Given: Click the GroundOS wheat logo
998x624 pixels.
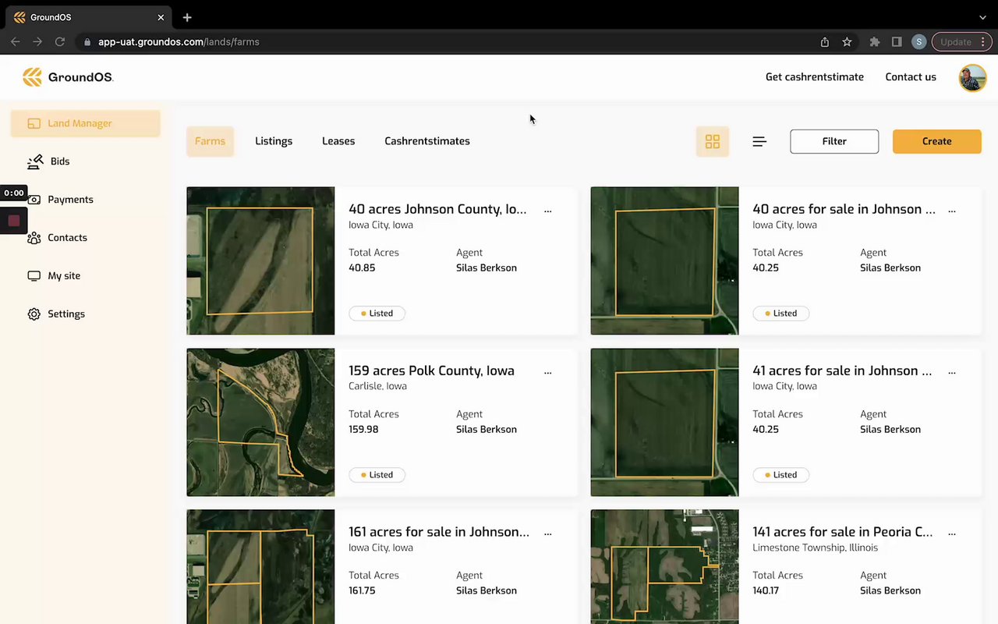Looking at the screenshot, I should click(32, 76).
